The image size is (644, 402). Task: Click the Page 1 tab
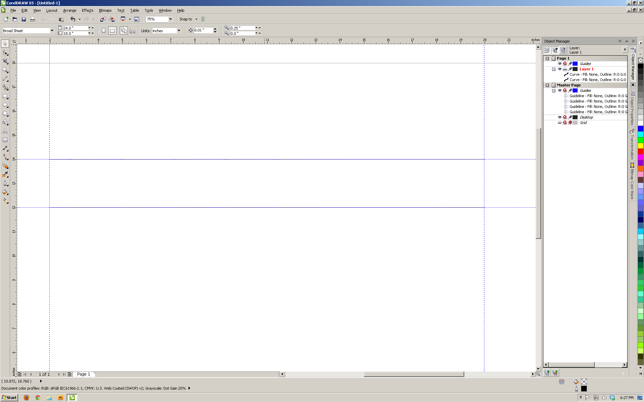84,374
